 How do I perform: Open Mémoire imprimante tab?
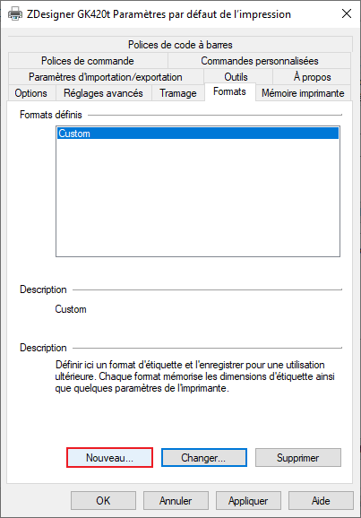tap(303, 93)
